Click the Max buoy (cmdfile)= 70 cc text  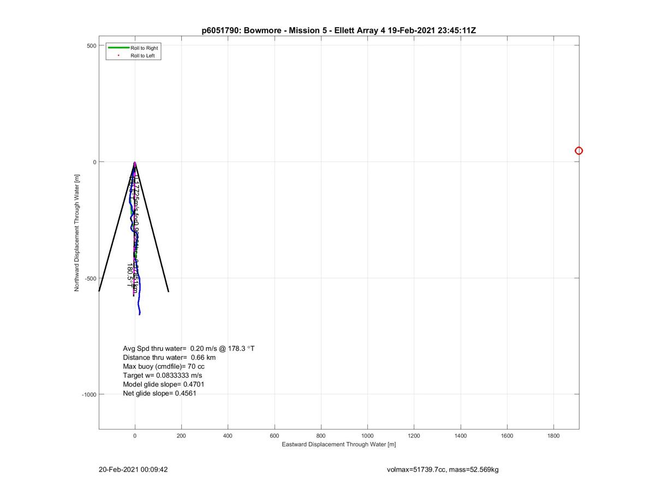click(x=164, y=366)
